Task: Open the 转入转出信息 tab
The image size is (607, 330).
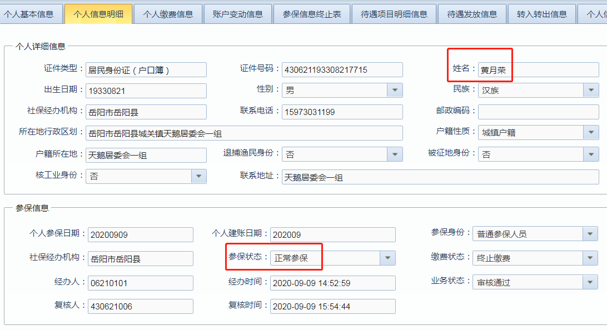Action: pyautogui.click(x=541, y=14)
